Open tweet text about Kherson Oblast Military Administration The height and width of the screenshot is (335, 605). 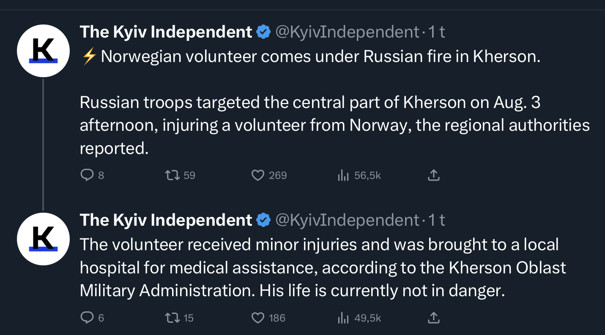pyautogui.click(x=321, y=268)
